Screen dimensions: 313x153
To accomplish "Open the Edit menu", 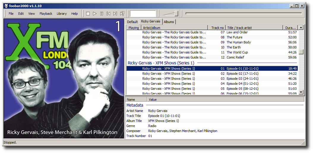I will coord(21,14).
